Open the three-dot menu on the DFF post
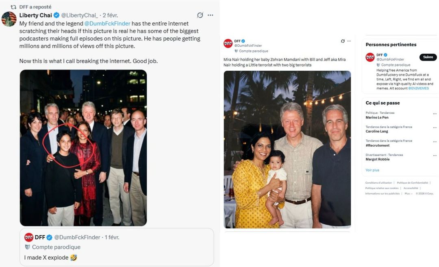This screenshot has width=439, height=267. point(349,41)
